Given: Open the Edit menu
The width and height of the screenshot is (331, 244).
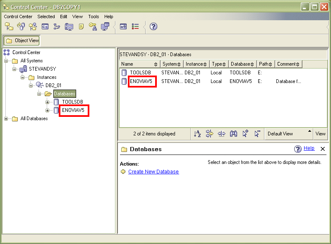Looking at the screenshot, I should tap(64, 17).
